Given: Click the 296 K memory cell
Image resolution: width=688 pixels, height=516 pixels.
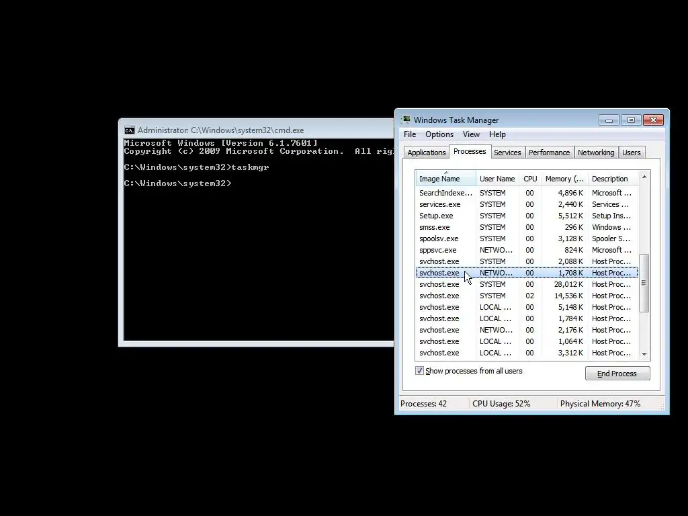Looking at the screenshot, I should click(x=574, y=227).
